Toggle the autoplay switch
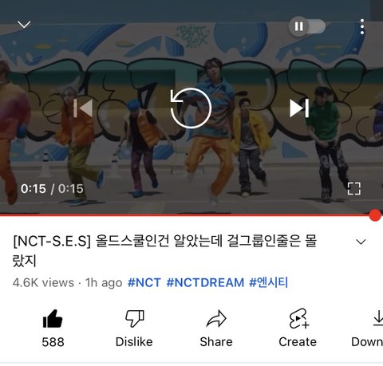This screenshot has height=366, width=383. click(x=307, y=26)
